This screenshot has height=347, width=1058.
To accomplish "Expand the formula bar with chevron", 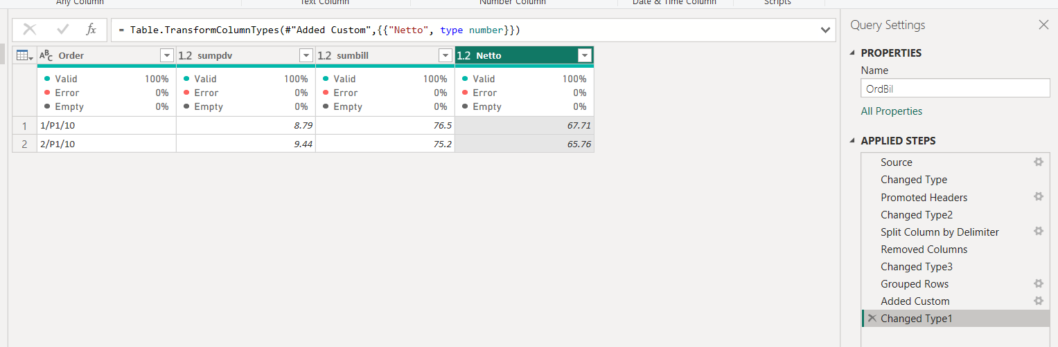I will tap(825, 30).
